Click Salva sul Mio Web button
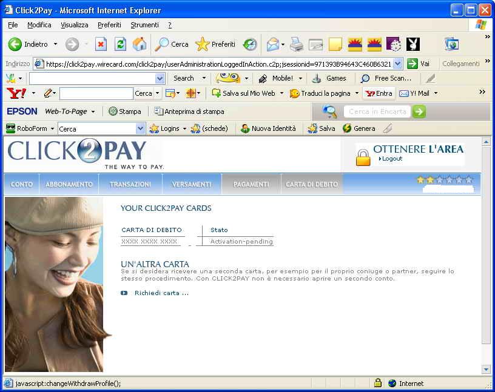Screen dimensions: 495x392 coord(243,93)
